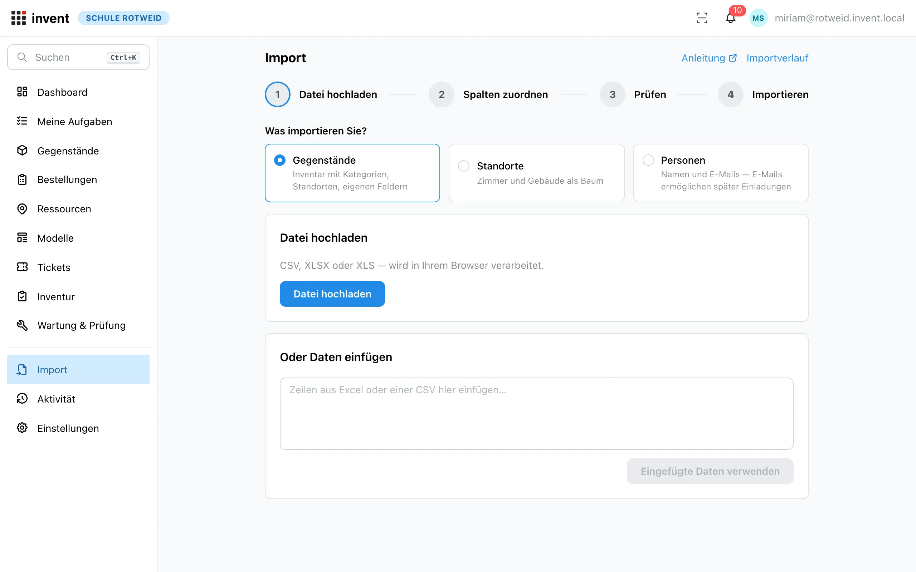The height and width of the screenshot is (572, 916).
Task: Click the Einstellungen gear icon
Action: point(22,428)
